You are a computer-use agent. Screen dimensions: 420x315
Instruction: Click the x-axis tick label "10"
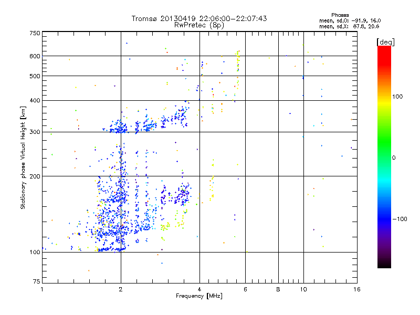pyautogui.click(x=303, y=289)
